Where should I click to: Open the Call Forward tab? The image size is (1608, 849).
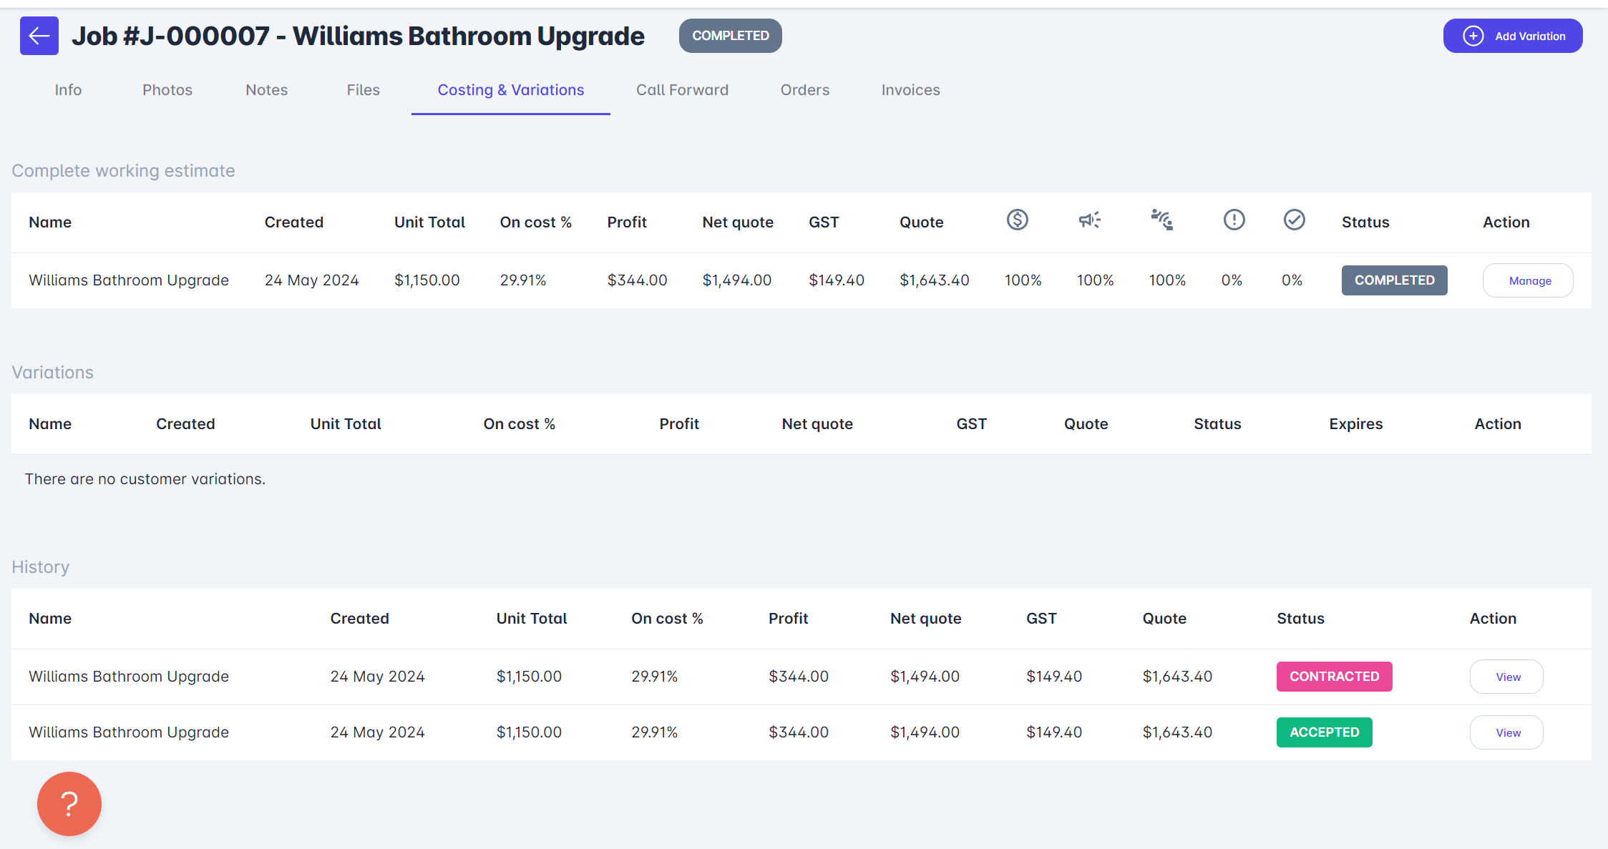point(682,90)
